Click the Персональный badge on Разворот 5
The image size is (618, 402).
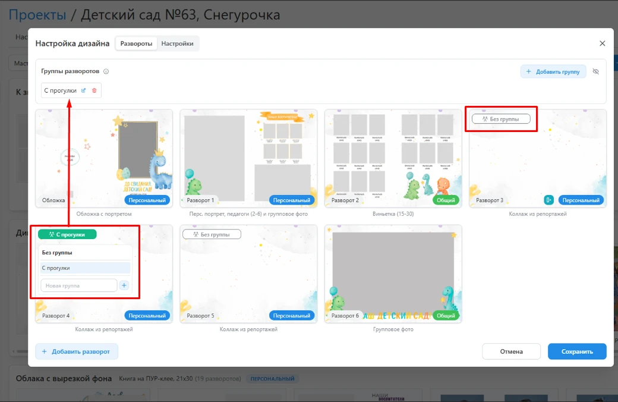[292, 316]
